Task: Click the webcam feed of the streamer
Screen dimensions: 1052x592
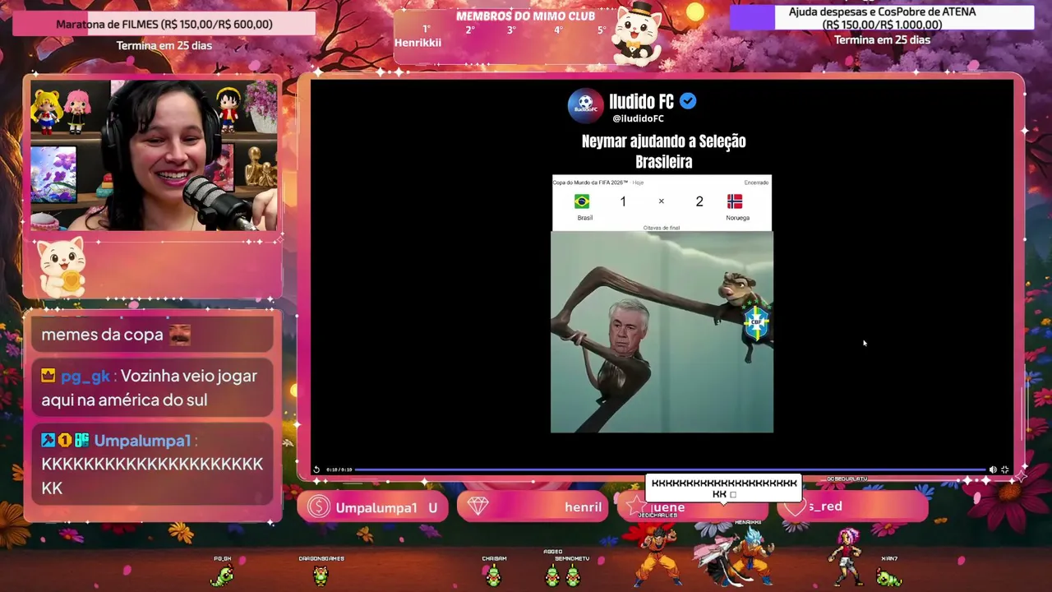Action: click(x=154, y=155)
